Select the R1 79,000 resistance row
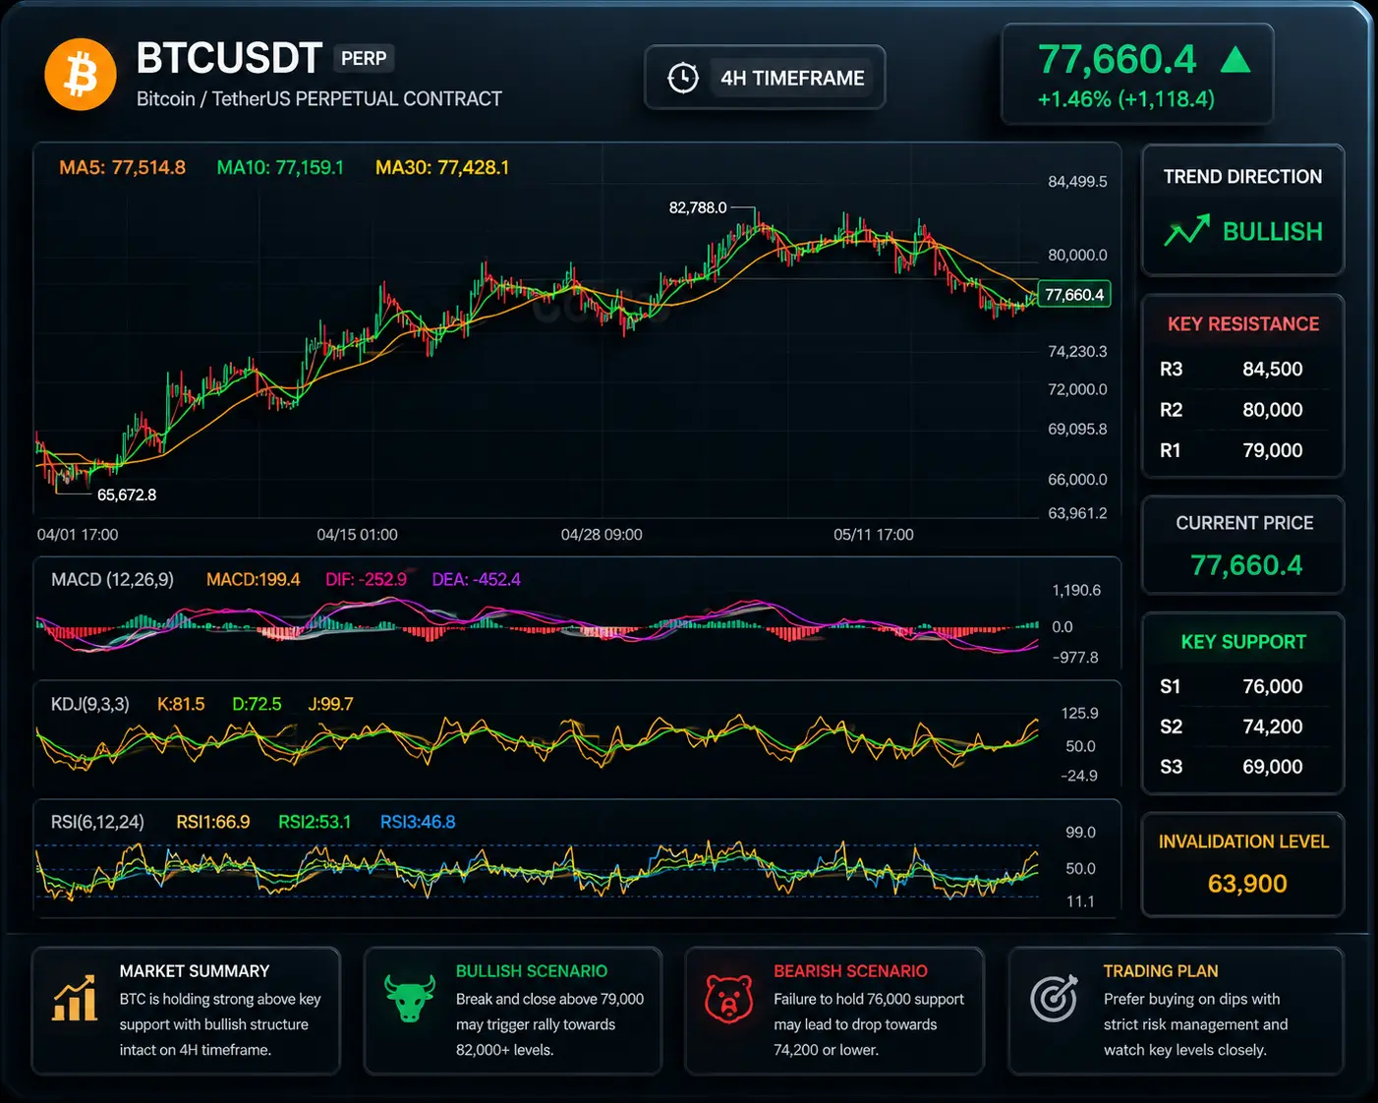Image resolution: width=1378 pixels, height=1103 pixels. 1242,450
